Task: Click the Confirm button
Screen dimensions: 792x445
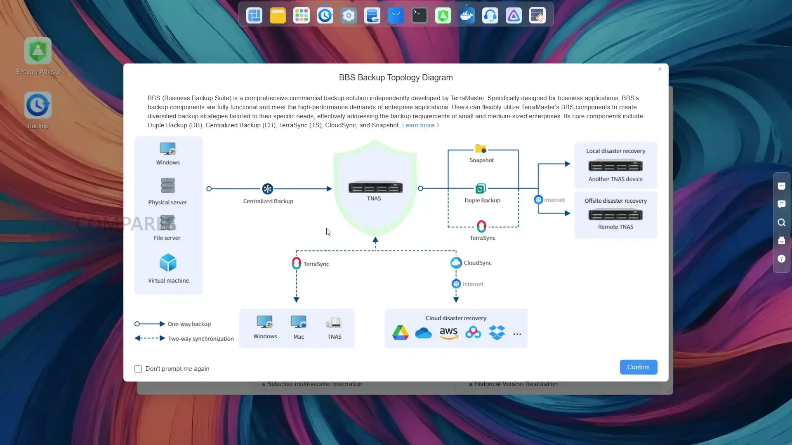Action: point(638,367)
